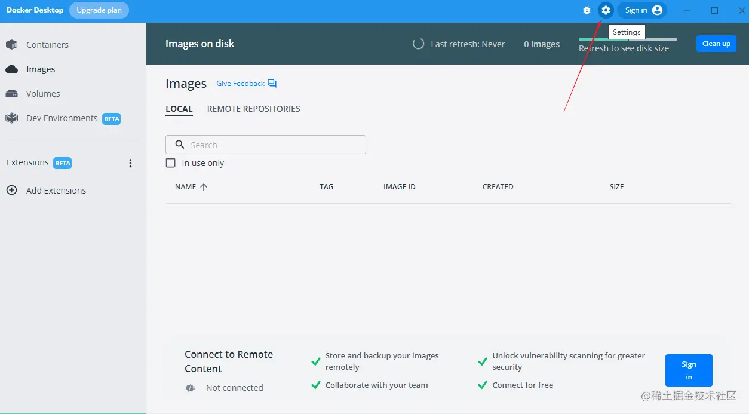The image size is (749, 414).
Task: Enable the In use only checkbox
Action: (x=171, y=163)
